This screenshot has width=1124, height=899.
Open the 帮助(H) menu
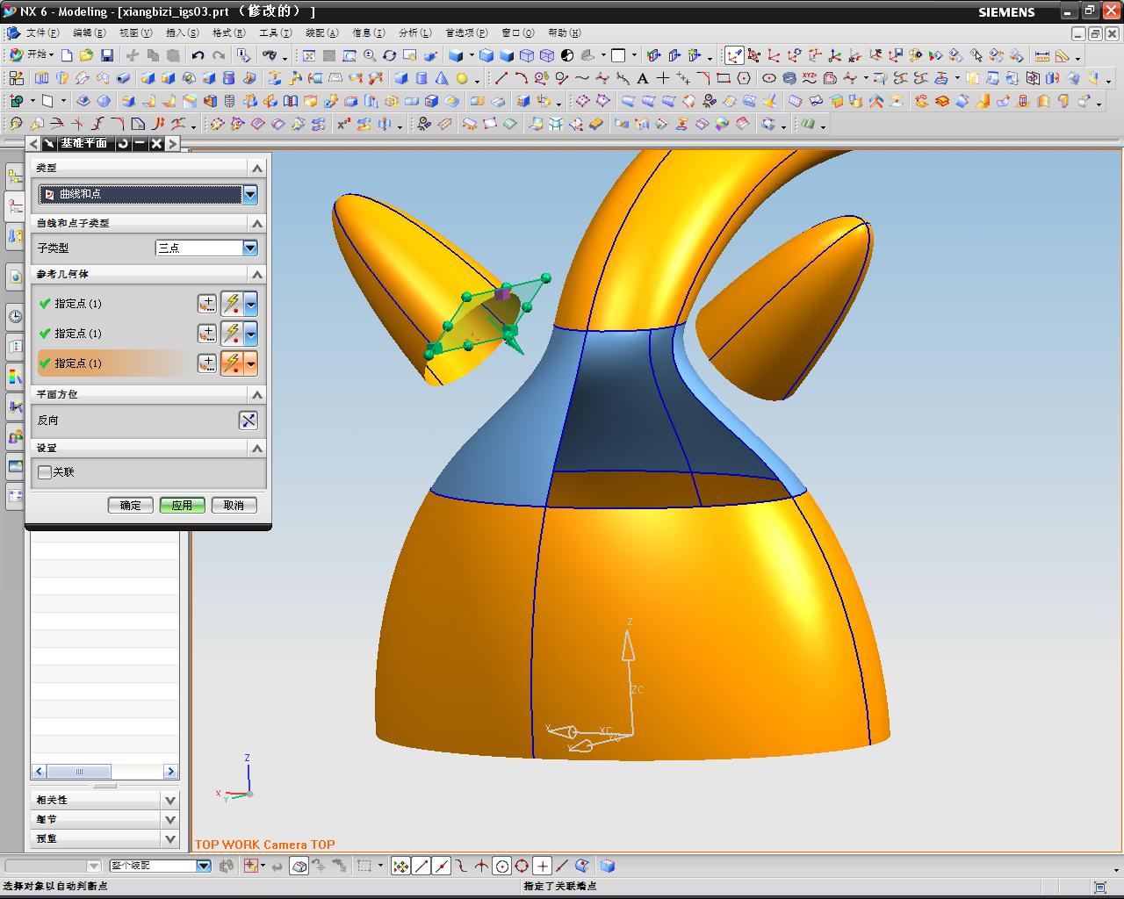(x=564, y=32)
